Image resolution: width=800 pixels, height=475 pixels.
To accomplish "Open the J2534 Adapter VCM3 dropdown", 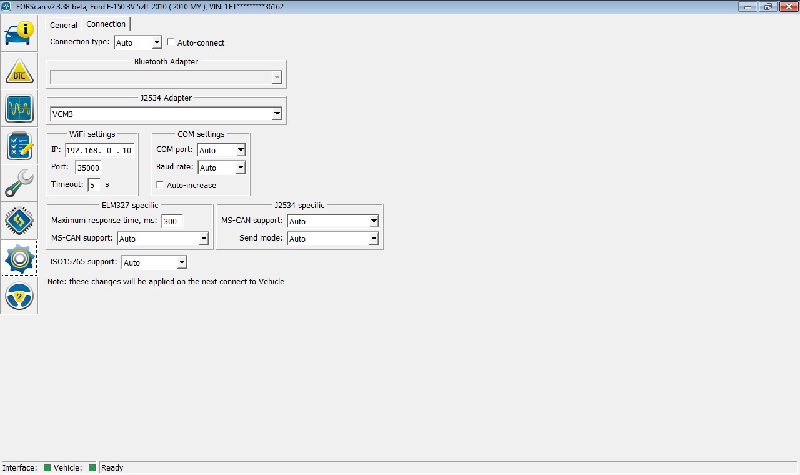I will click(x=166, y=114).
